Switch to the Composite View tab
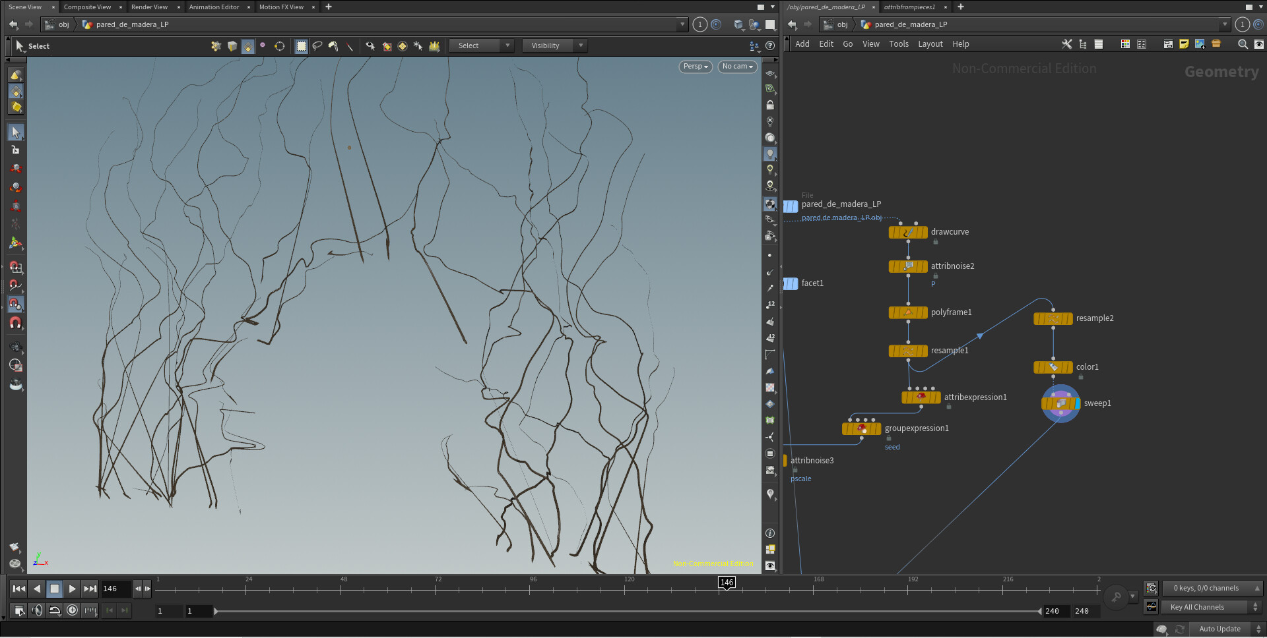This screenshot has width=1267, height=638. (x=87, y=7)
